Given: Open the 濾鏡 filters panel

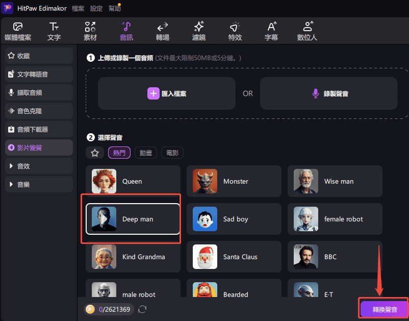Looking at the screenshot, I should 199,31.
